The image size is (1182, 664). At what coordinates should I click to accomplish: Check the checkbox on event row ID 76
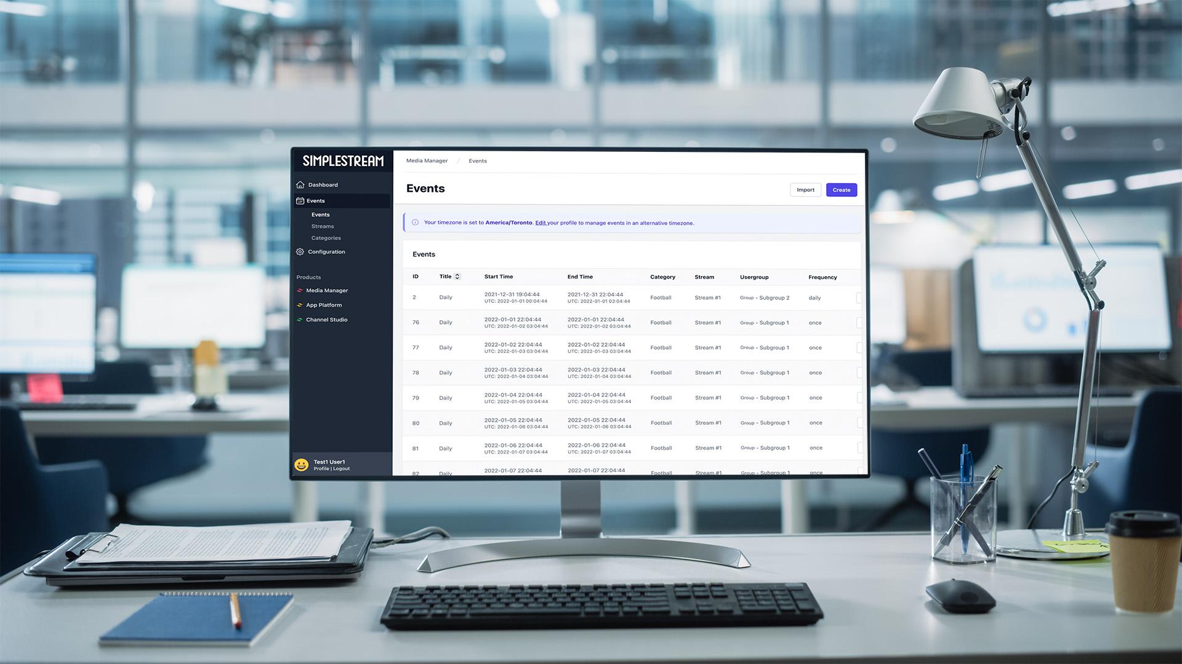click(859, 322)
